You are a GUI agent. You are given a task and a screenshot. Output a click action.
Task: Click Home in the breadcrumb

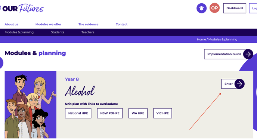[x=201, y=39]
